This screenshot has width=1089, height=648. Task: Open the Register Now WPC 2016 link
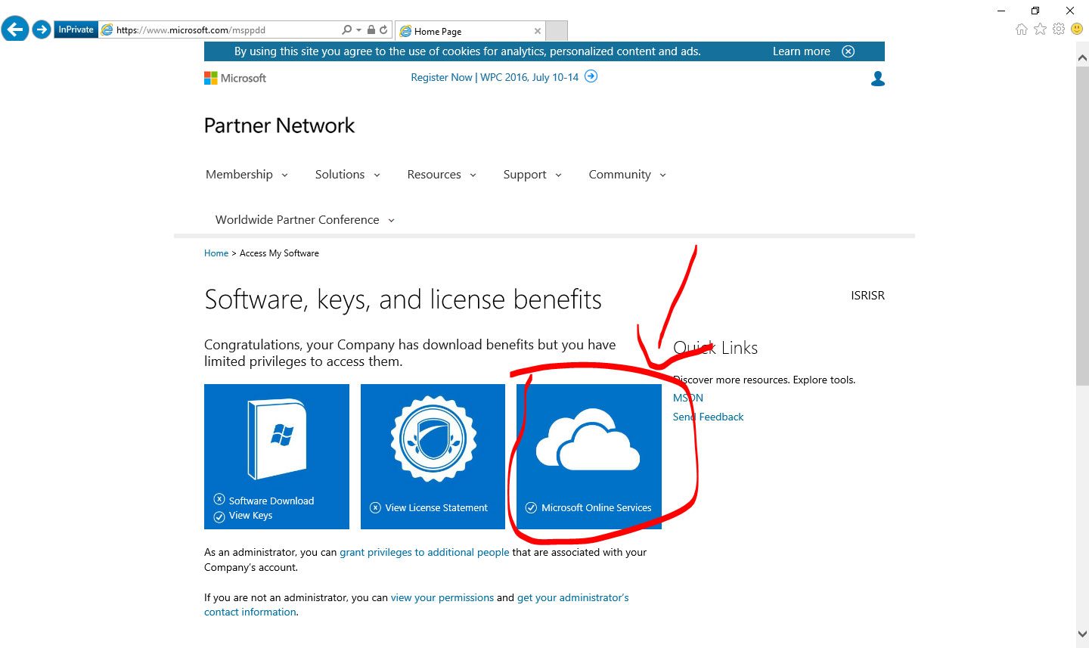[495, 77]
